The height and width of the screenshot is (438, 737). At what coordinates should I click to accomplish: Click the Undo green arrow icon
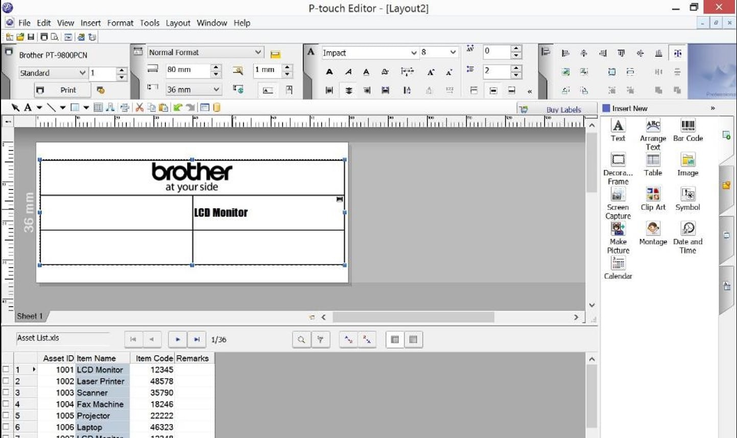tap(177, 107)
